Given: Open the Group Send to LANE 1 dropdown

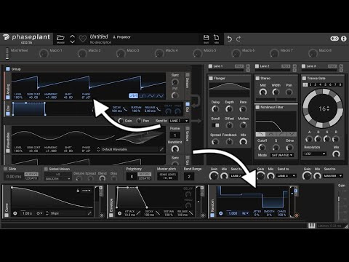Looking at the screenshot, I should 179,121.
